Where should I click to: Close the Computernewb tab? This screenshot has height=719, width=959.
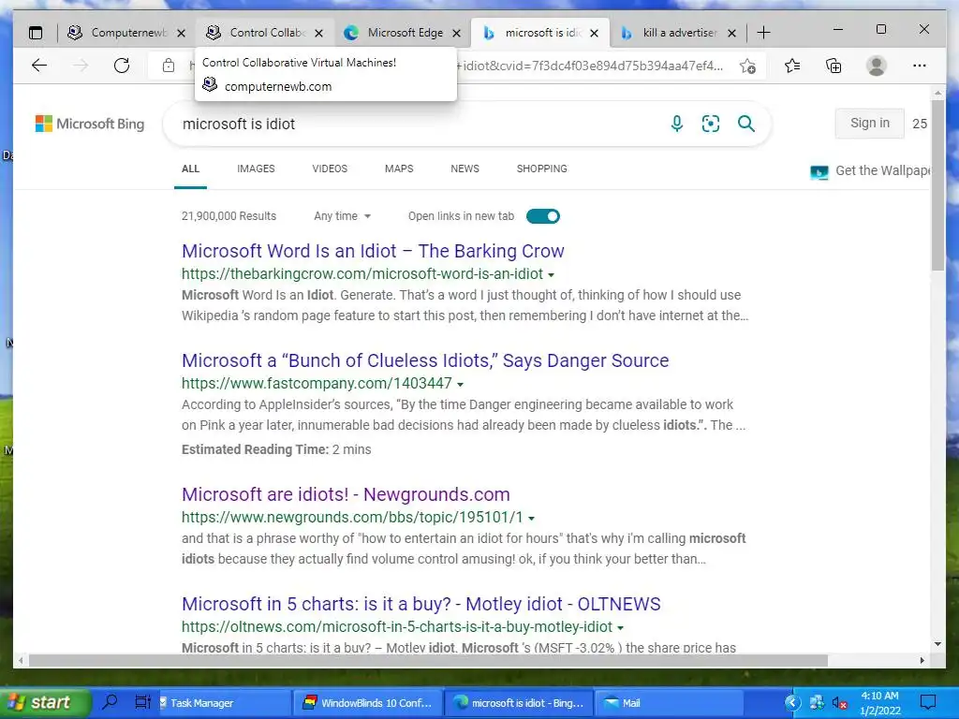point(181,33)
